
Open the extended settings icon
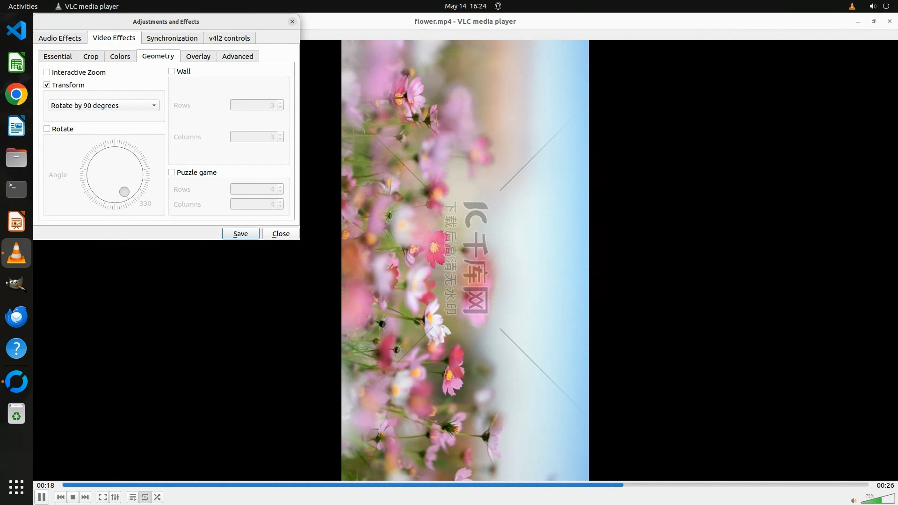tap(115, 497)
